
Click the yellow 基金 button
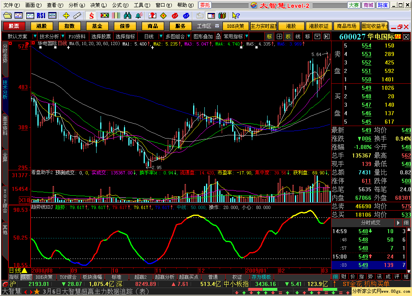point(97,26)
